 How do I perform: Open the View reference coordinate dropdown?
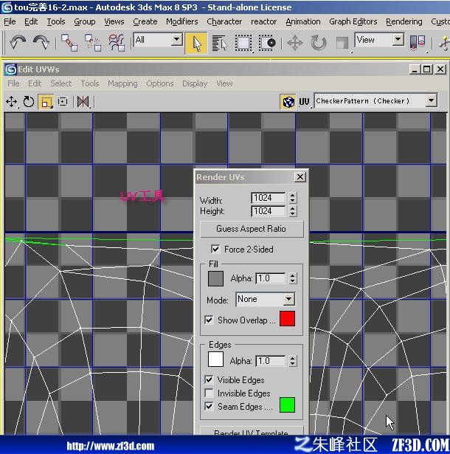coord(398,39)
